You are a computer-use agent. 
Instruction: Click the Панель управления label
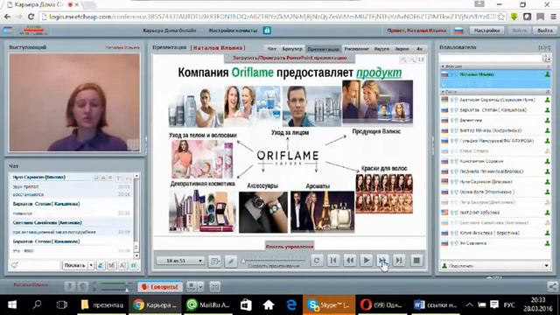point(290,247)
